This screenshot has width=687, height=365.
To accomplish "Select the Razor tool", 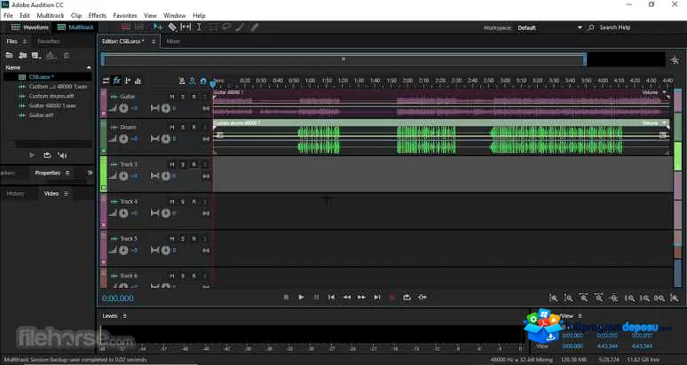I will click(x=172, y=27).
